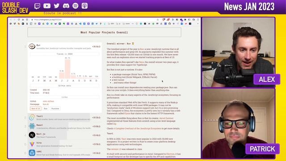Open the browser three-dot menu
The height and width of the screenshot is (161, 286).
(198, 20)
